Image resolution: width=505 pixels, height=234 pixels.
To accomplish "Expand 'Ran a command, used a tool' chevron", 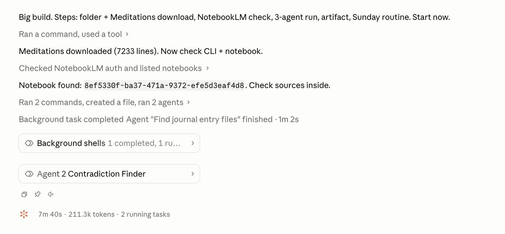I will point(127,34).
